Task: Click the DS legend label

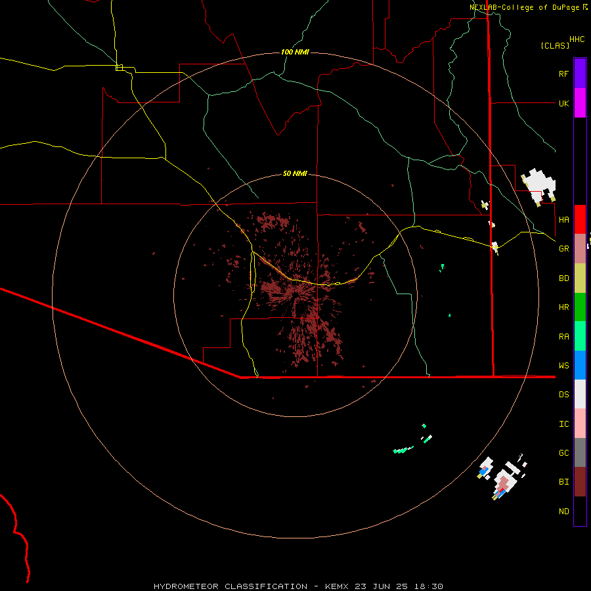Action: click(563, 394)
